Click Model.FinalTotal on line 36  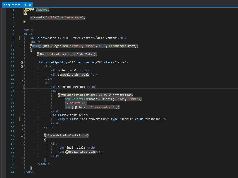tap(82, 152)
